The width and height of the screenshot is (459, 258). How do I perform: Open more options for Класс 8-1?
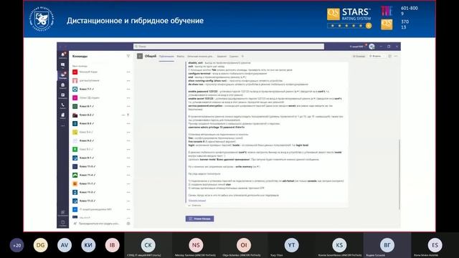128,106
